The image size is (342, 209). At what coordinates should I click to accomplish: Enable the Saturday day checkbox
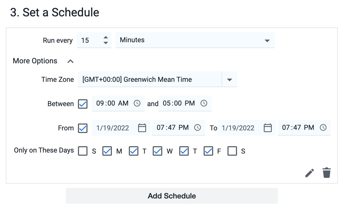(x=232, y=151)
